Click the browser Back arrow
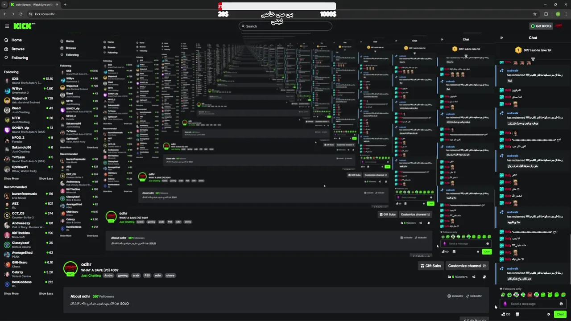This screenshot has width=571, height=321. pos(5,14)
